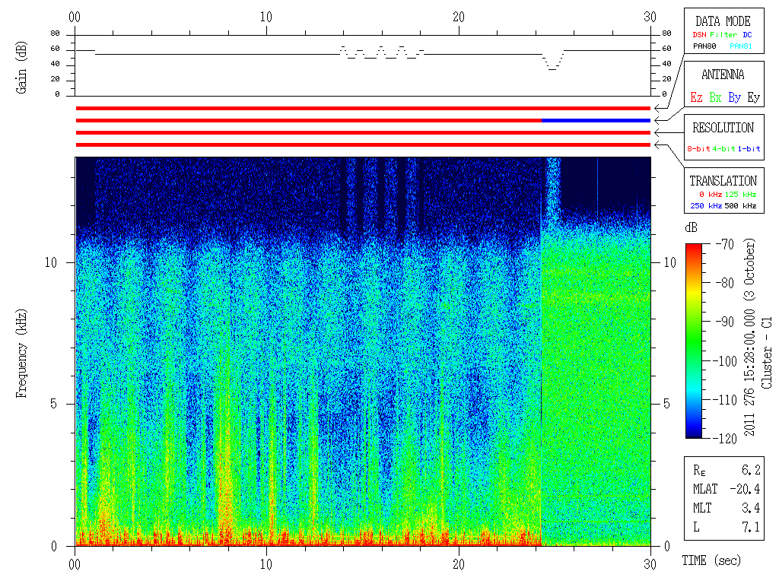Click the Gain (dB) axis label
This screenshot has height=584, width=779.
pos(21,67)
